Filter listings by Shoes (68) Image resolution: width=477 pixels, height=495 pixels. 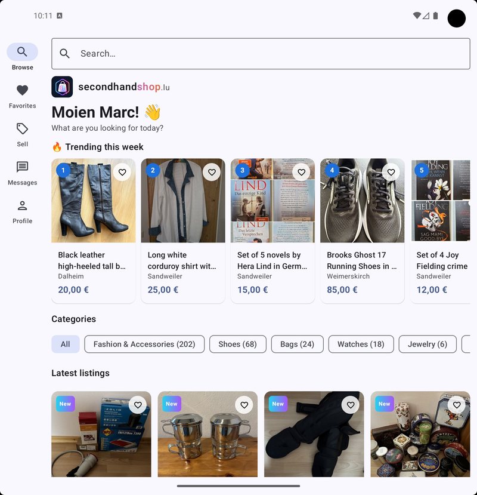tap(238, 344)
